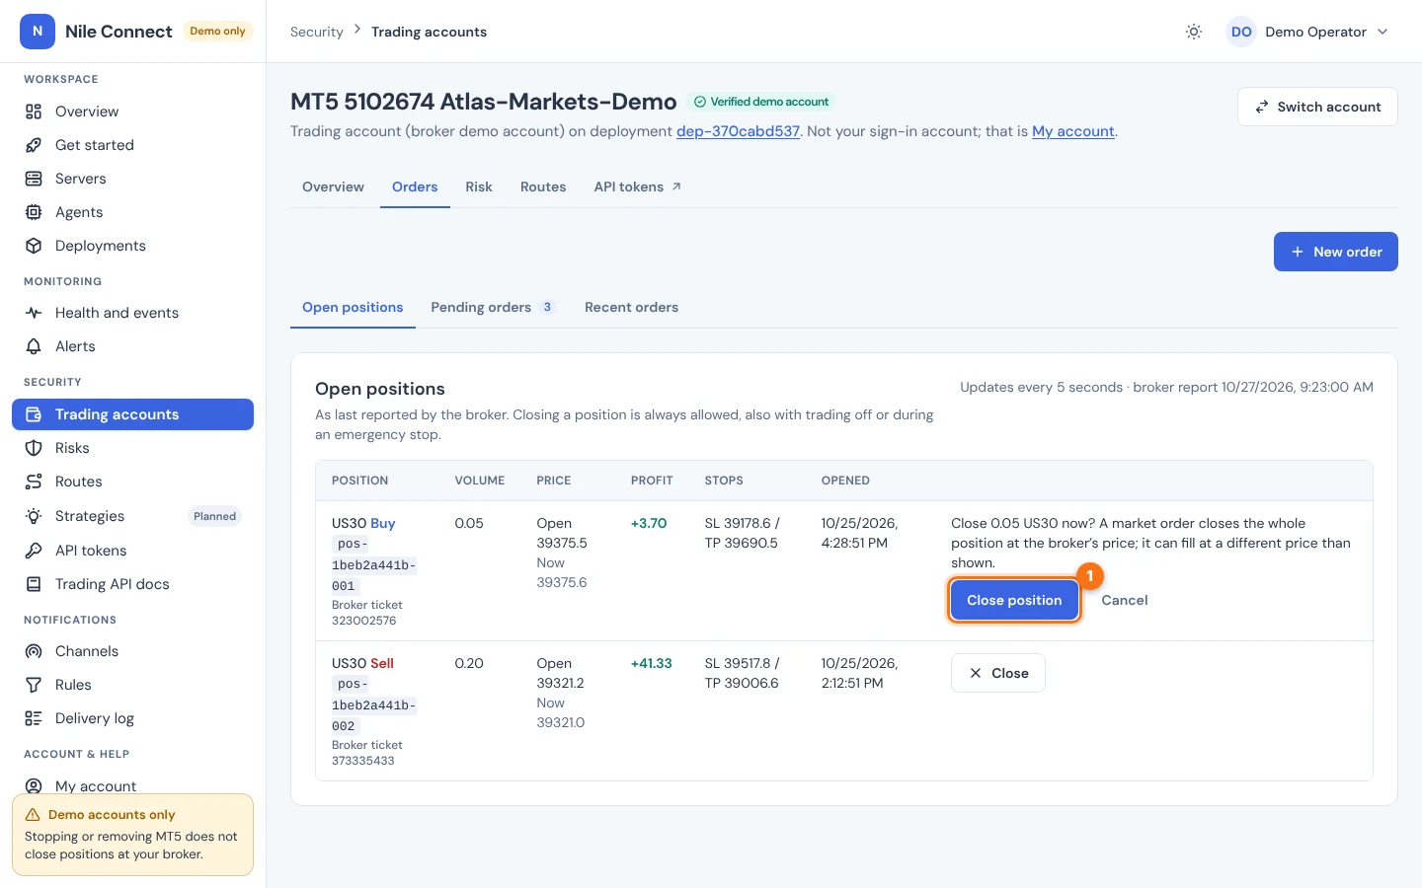Open API tokens in the sidebar
Screen dimensions: 1422x888
132,551
